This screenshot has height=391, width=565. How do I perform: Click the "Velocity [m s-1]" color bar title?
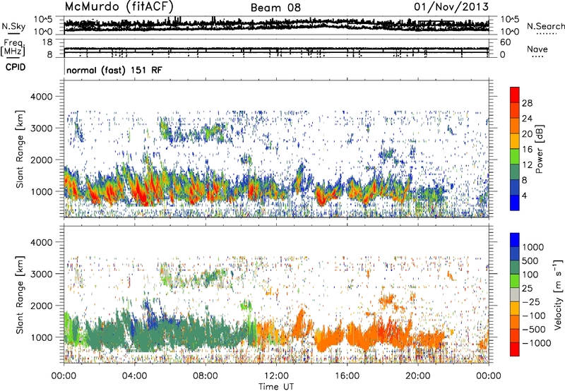(x=558, y=294)
